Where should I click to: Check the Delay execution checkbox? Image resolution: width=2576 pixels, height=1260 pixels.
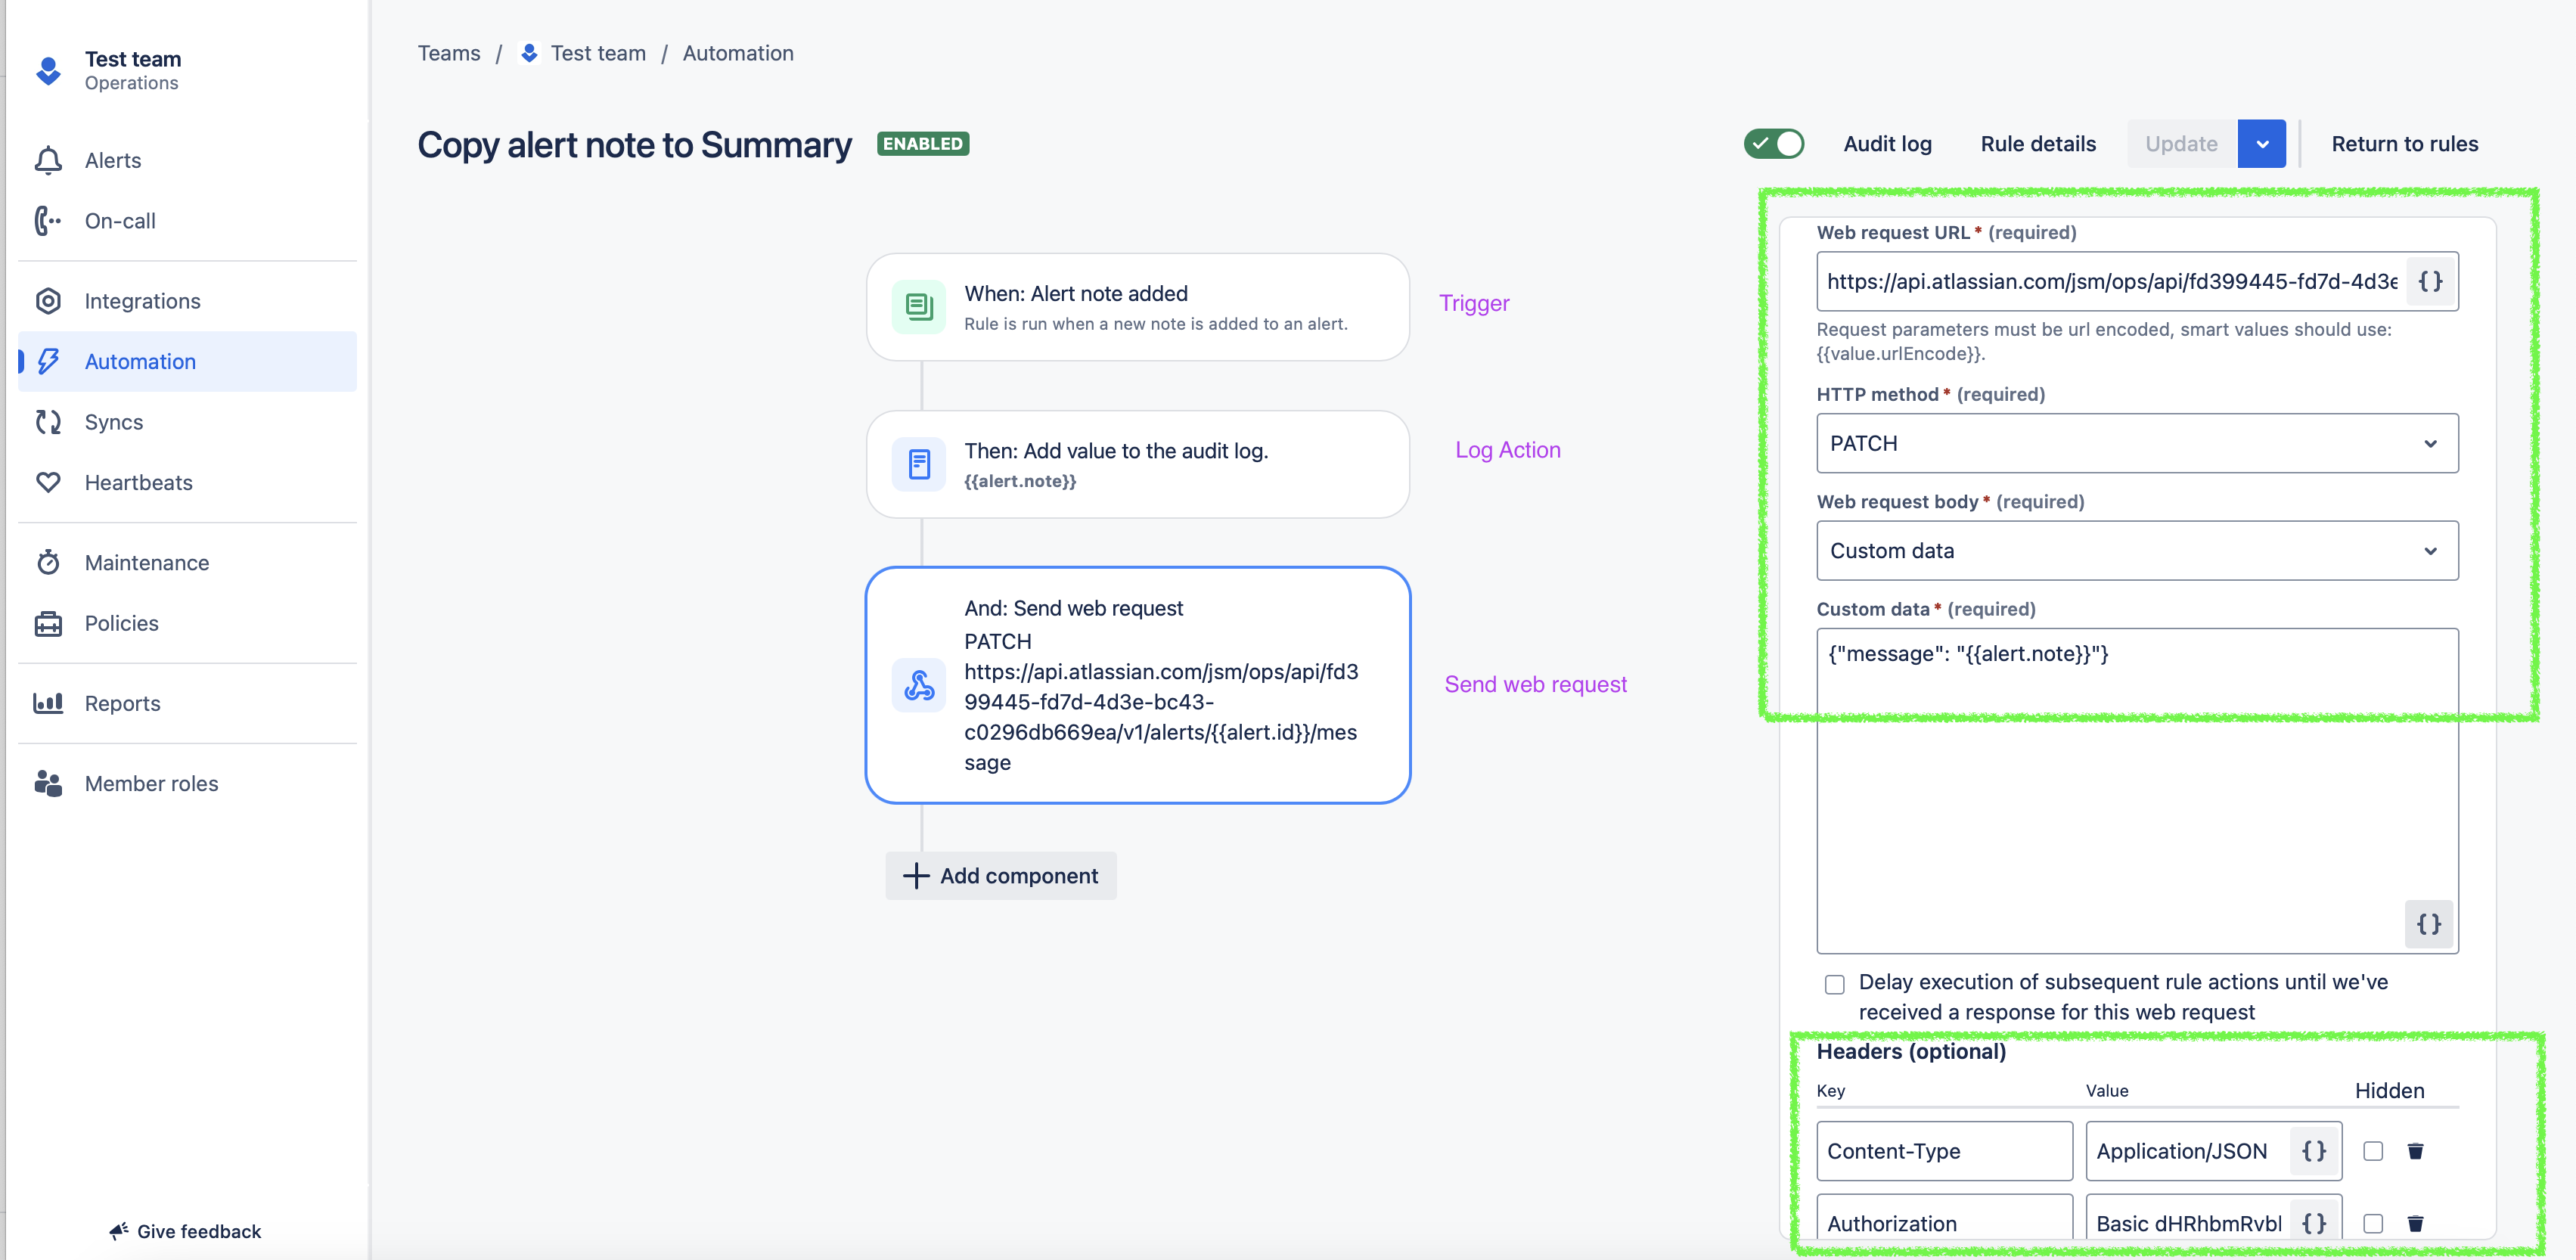(1834, 984)
